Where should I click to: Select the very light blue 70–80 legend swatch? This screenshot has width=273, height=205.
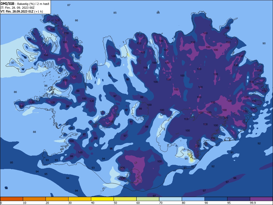[x=171, y=199]
